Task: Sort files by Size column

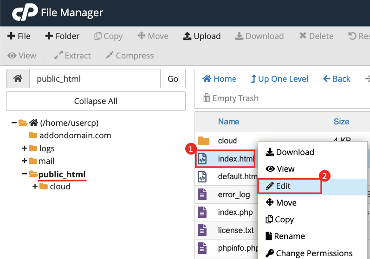Action: coord(341,122)
